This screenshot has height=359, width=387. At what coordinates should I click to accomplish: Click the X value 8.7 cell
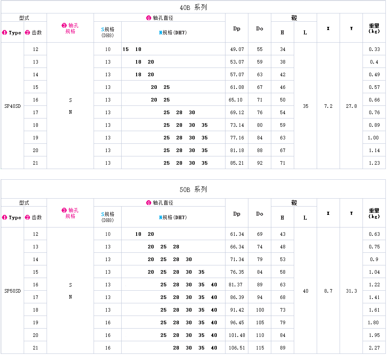coord(328,291)
